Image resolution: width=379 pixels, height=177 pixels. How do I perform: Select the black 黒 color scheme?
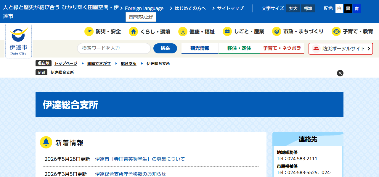point(348,9)
